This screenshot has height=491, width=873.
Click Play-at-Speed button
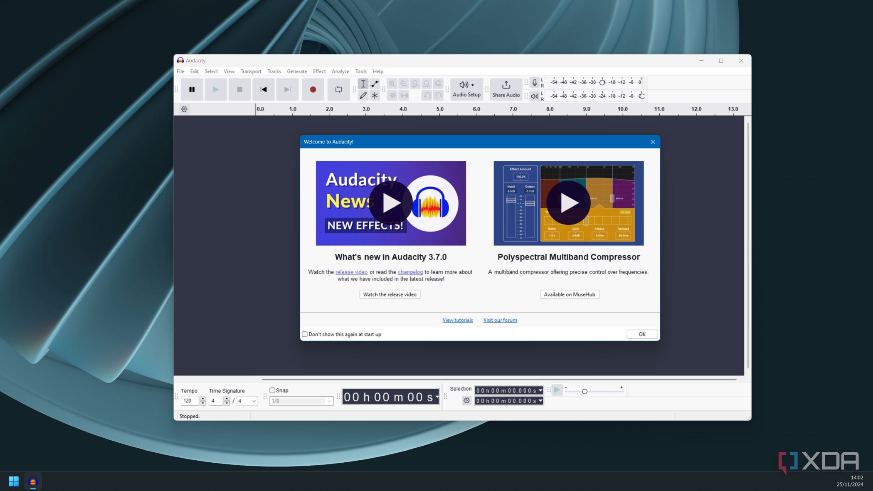click(557, 390)
